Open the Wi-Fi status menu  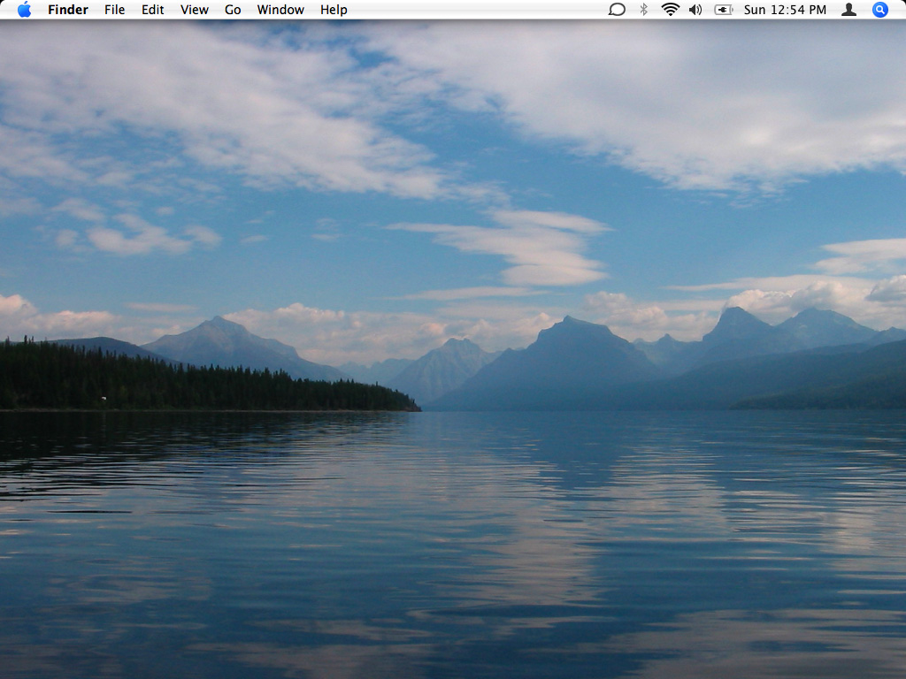pos(671,9)
